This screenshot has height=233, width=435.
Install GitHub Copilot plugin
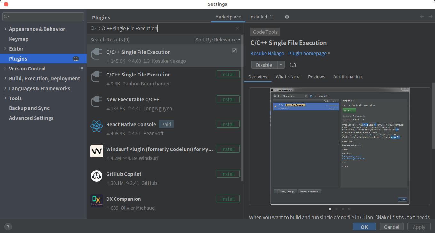[228, 174]
